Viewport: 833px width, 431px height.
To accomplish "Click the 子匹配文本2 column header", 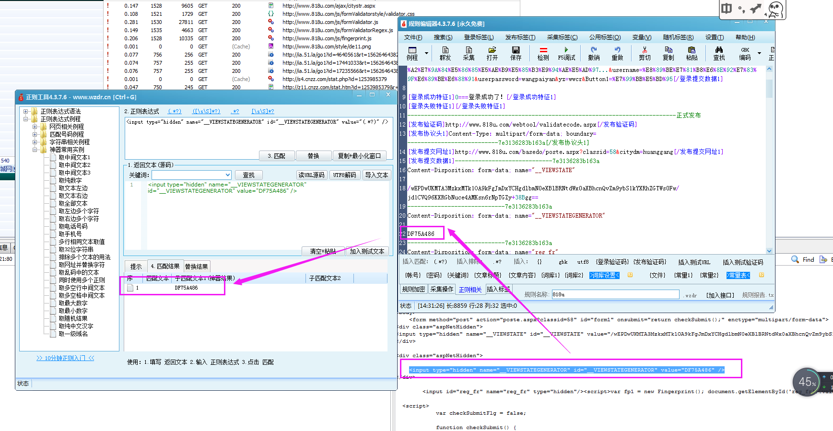I will click(x=329, y=278).
